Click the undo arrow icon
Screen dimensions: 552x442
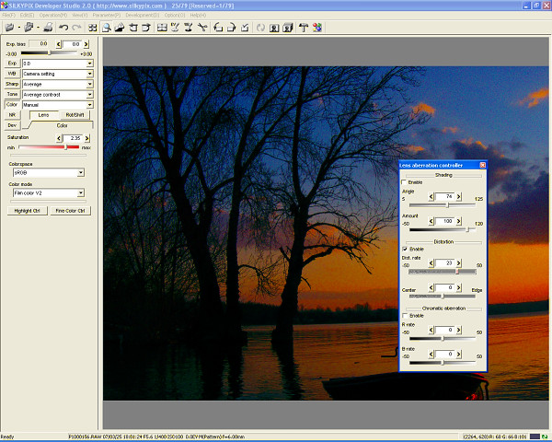[x=63, y=28]
